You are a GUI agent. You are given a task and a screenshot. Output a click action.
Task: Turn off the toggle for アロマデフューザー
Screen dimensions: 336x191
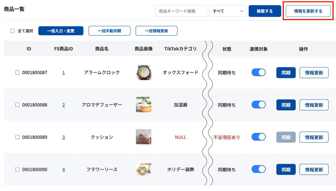pyautogui.click(x=258, y=105)
